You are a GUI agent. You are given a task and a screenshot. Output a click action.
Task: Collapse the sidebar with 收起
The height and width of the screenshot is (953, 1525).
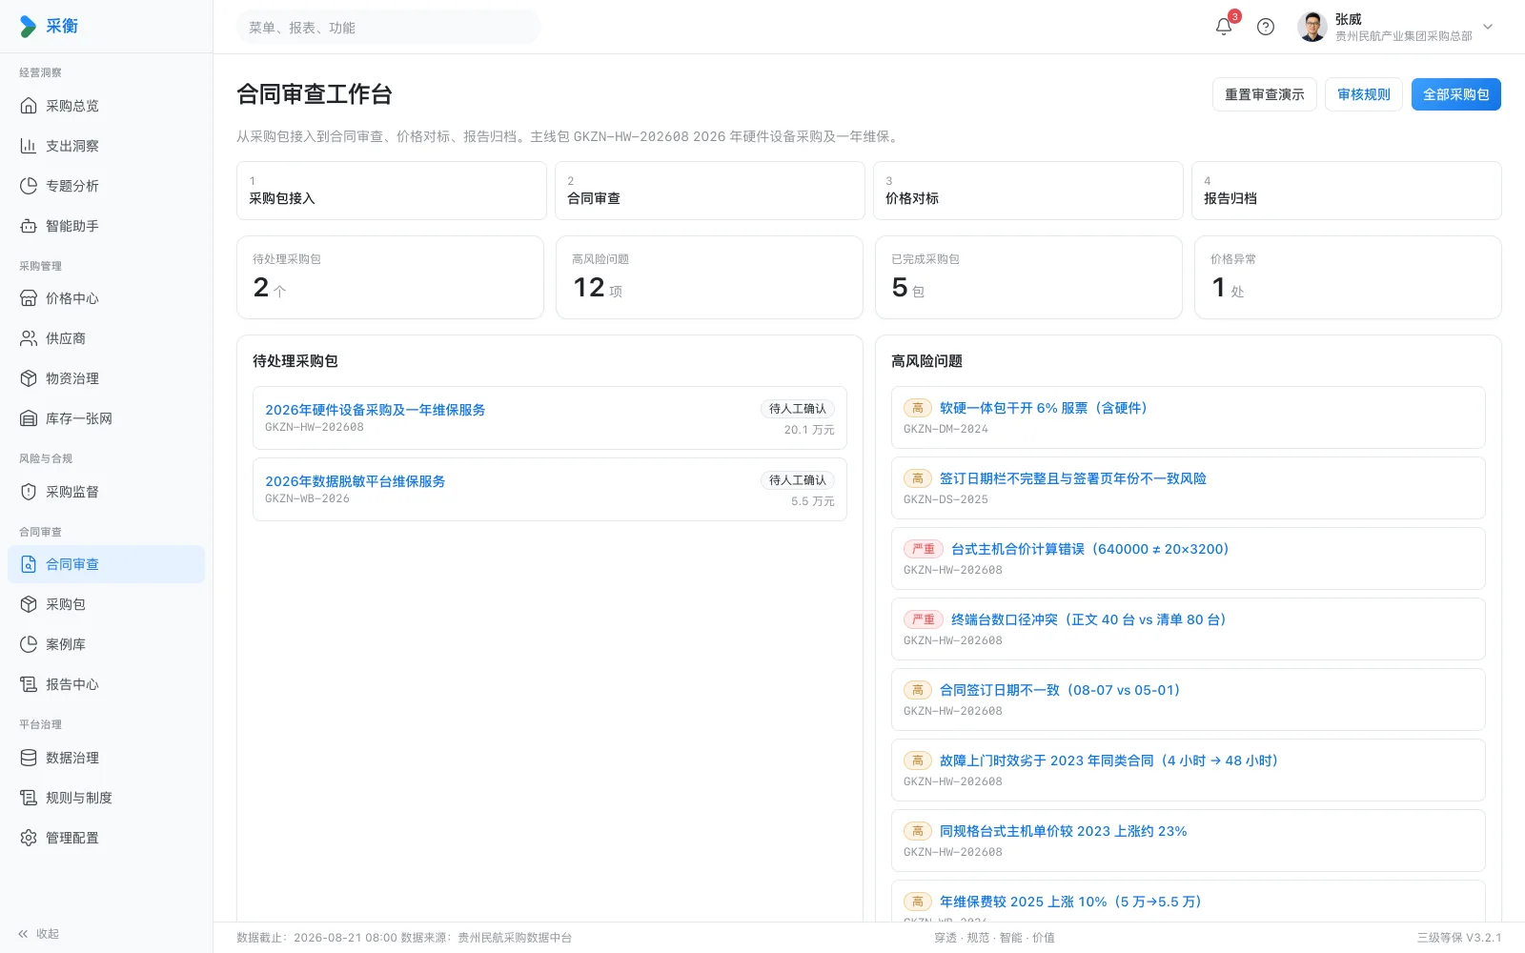point(38,934)
